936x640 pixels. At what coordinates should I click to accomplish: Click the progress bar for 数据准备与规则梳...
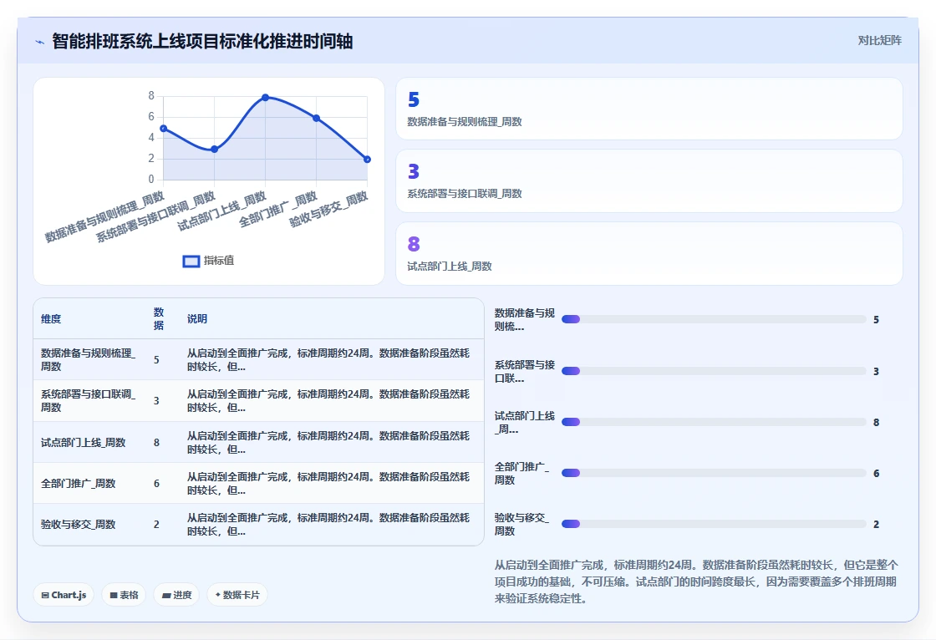point(714,319)
